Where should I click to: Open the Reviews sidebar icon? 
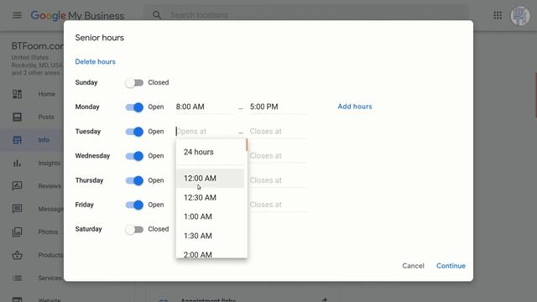[17, 186]
